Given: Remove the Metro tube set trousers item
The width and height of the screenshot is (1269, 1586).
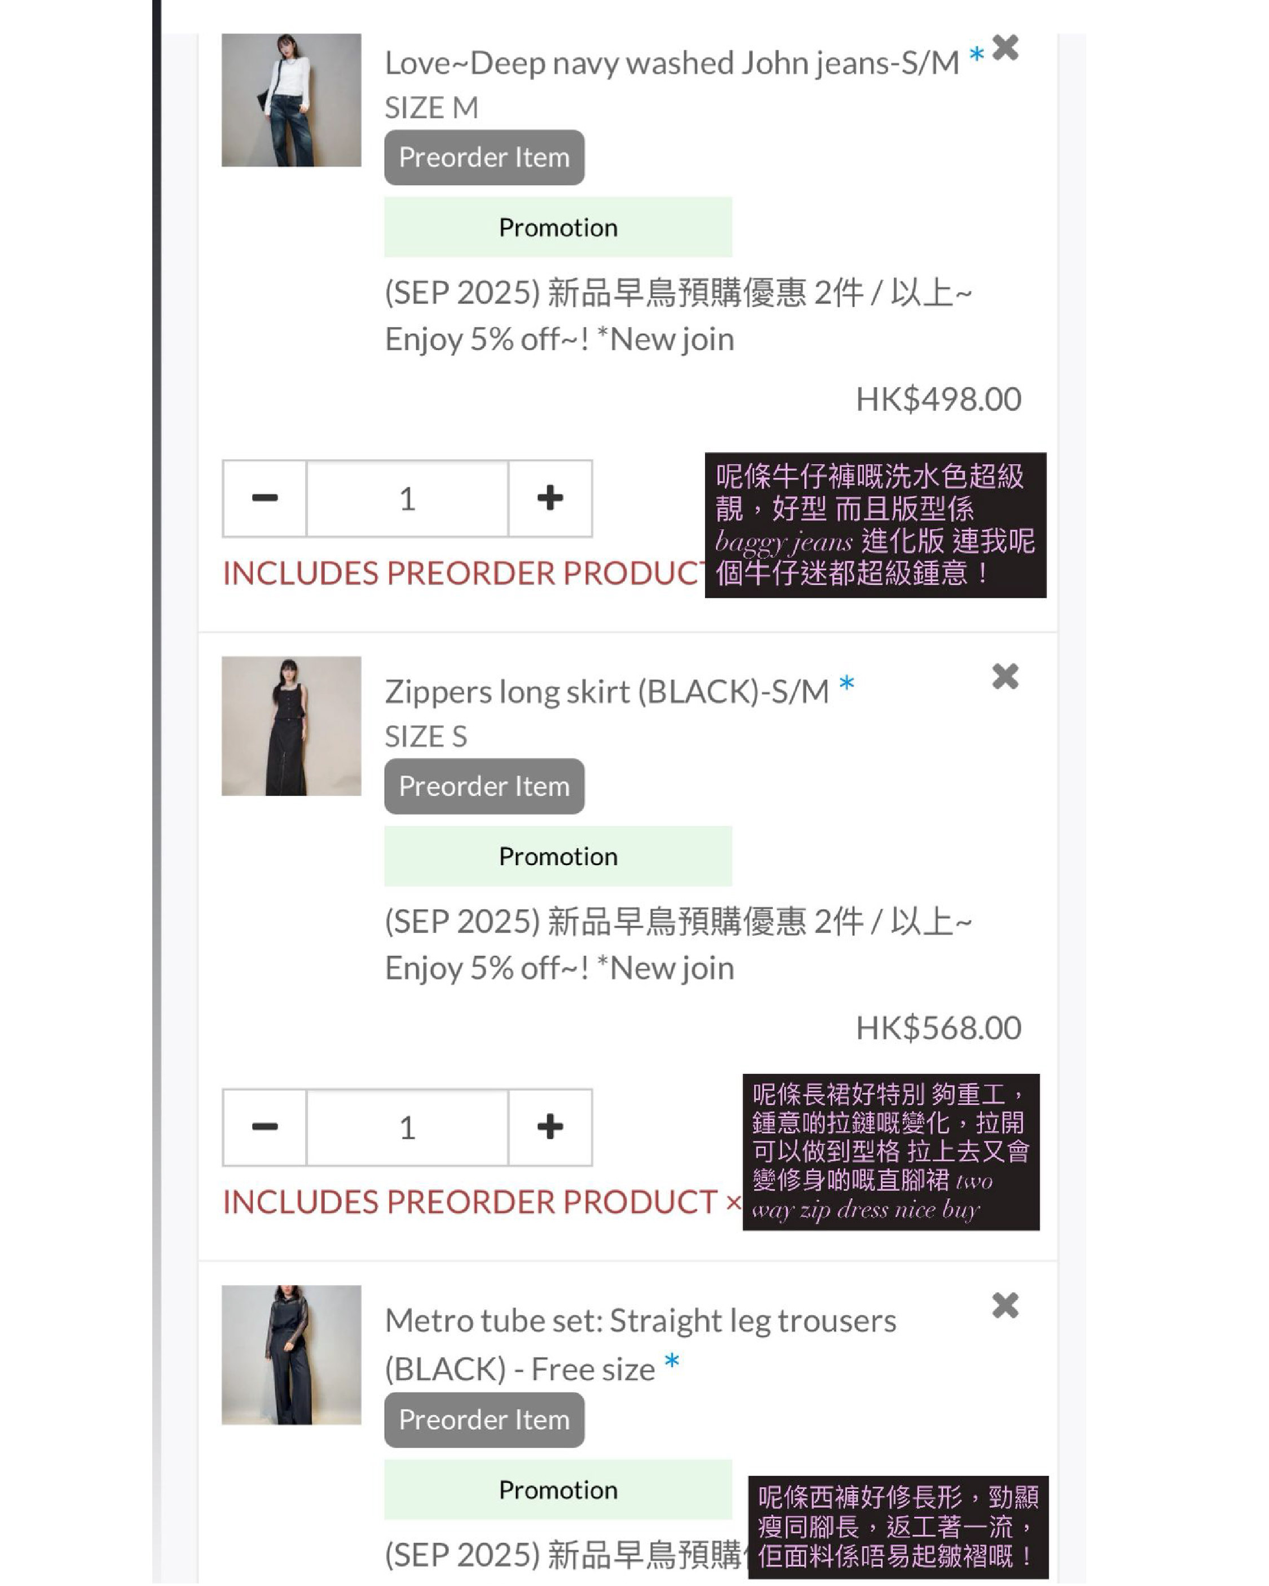Looking at the screenshot, I should click(1005, 1305).
